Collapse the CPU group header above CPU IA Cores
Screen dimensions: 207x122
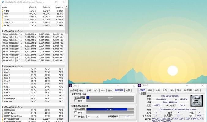(33, 107)
